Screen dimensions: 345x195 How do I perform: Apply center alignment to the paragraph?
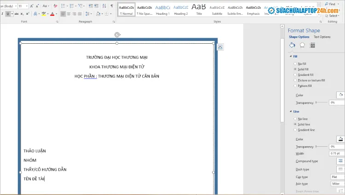[69, 14]
